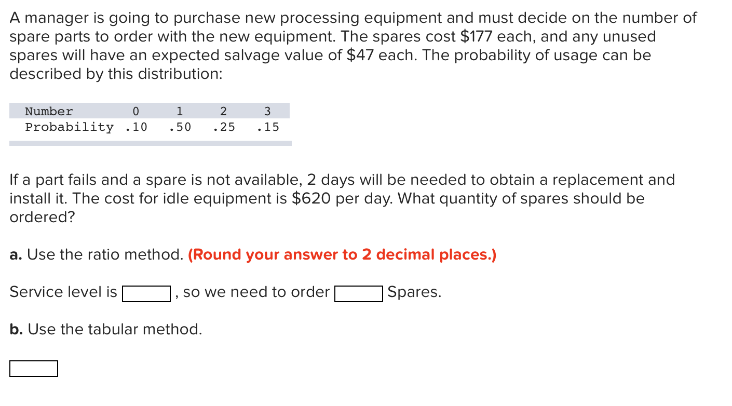Click the column header 0 in the table
732x406 pixels.
tap(136, 111)
